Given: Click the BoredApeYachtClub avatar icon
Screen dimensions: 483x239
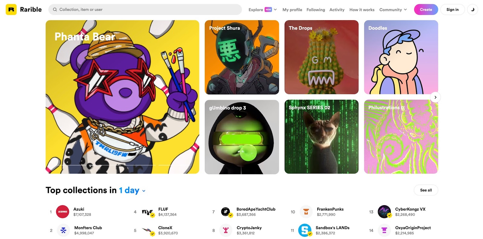Looking at the screenshot, I should point(226,212).
